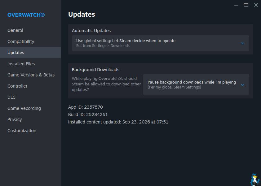
Task: Select the Updates sidebar item
Action: coord(30,53)
